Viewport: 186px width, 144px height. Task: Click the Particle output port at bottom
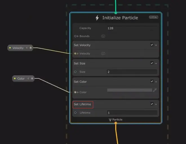coord(116,123)
